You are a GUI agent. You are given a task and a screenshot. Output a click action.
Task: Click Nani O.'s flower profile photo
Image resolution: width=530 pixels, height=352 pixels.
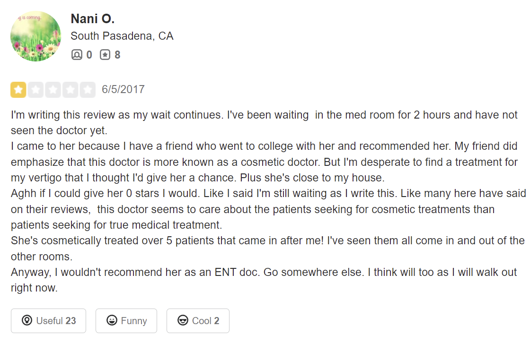coord(35,36)
